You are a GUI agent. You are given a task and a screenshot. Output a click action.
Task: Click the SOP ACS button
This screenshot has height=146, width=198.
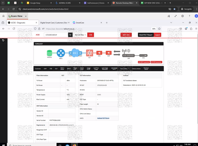tap(126, 35)
